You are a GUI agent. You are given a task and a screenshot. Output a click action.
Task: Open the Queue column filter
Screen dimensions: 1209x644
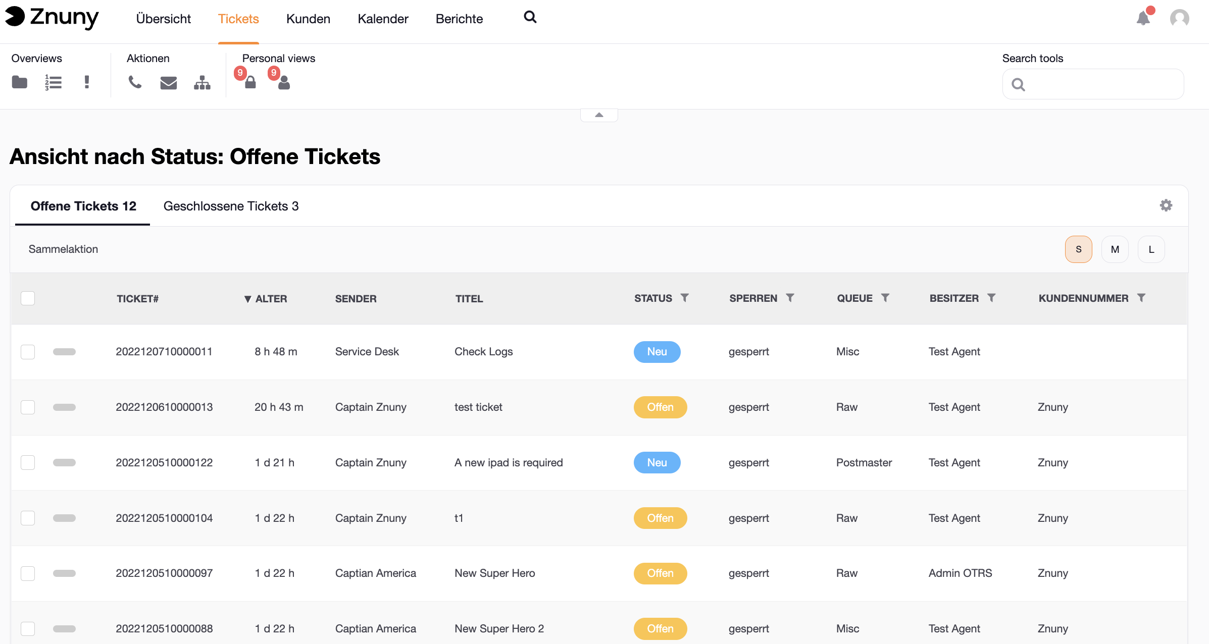coord(885,298)
